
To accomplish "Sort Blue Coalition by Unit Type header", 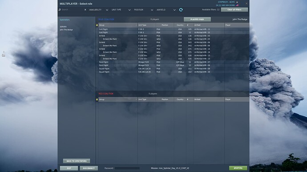I will pos(147,25).
